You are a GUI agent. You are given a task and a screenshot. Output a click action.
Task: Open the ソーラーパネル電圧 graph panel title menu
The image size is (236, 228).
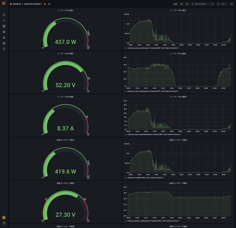pos(178,53)
